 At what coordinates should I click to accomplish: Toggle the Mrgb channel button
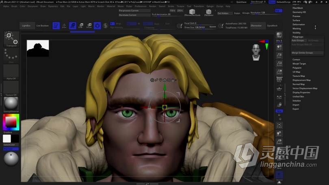pos(119,24)
